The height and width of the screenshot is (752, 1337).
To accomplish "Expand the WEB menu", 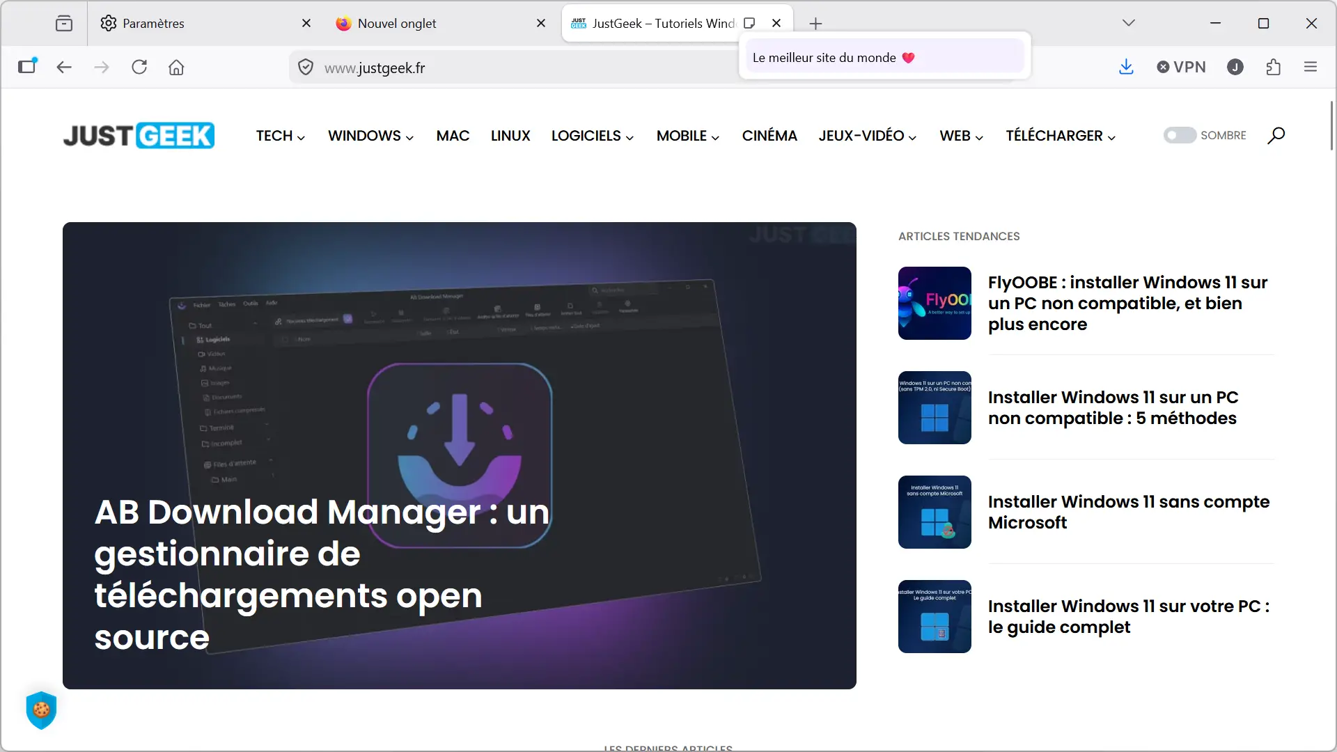I will (x=961, y=136).
